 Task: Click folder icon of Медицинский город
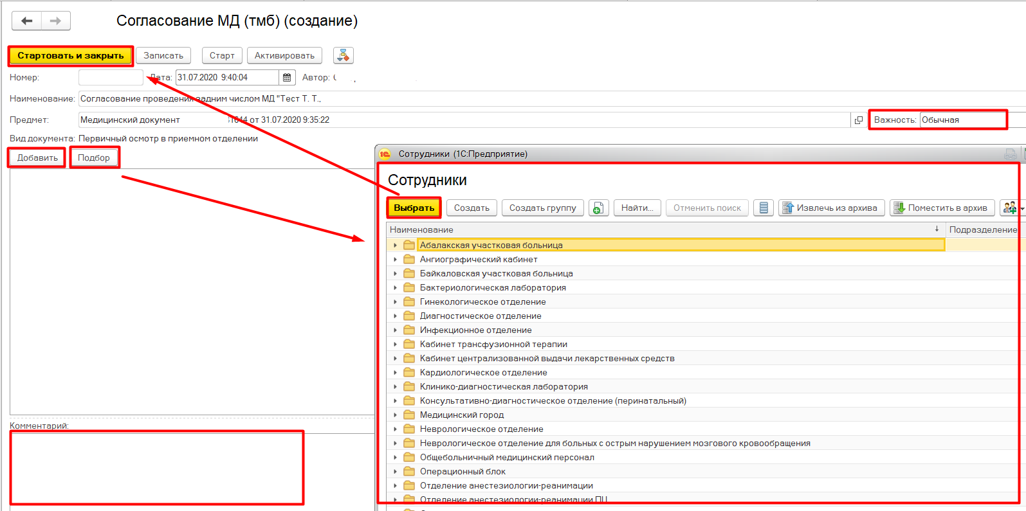[409, 415]
